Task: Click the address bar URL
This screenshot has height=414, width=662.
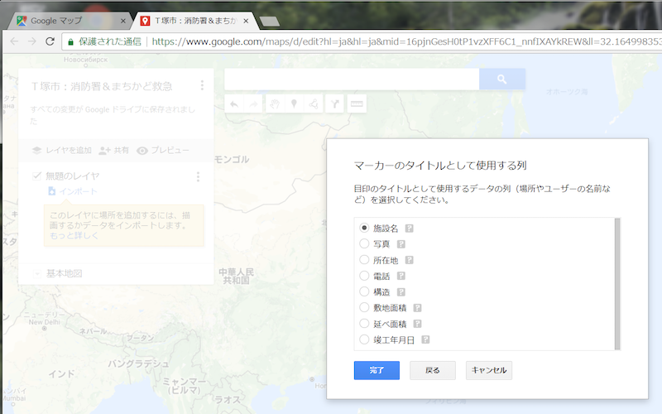Action: 406,41
